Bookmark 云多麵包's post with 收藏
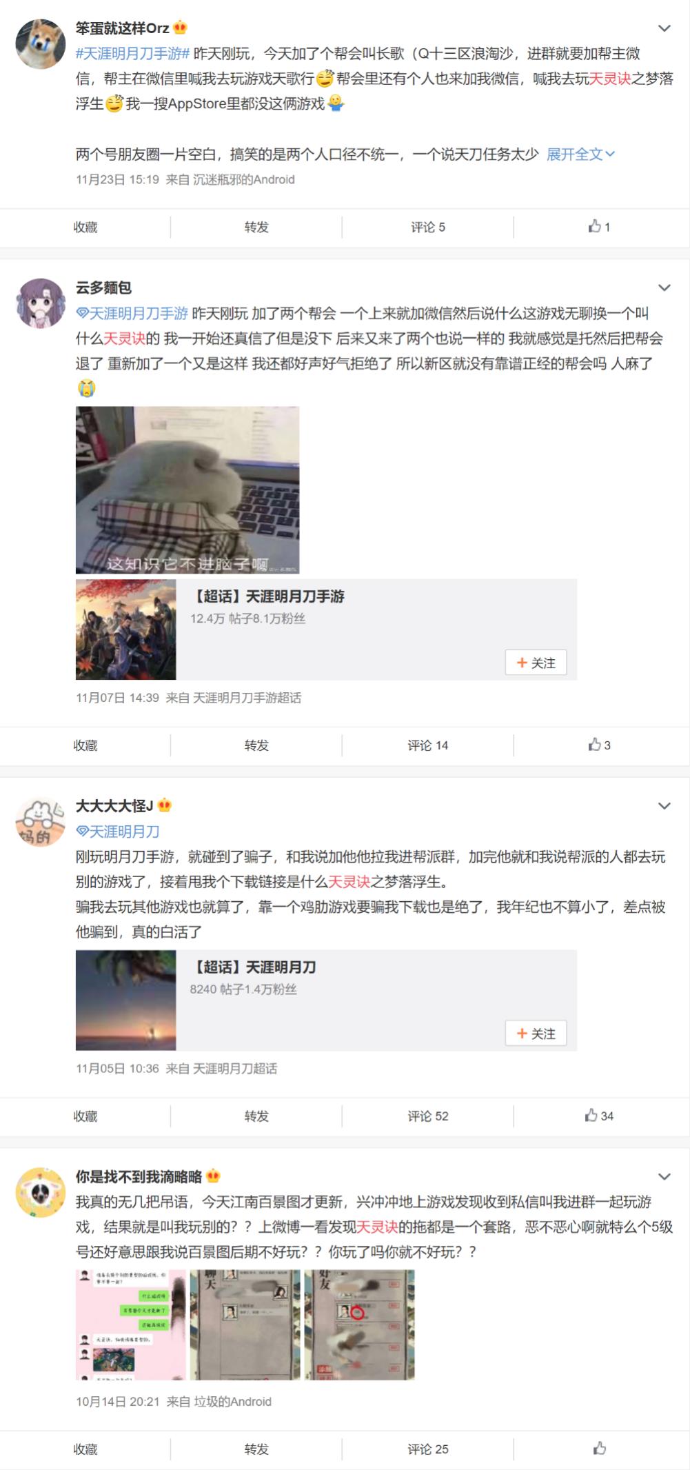 [85, 745]
